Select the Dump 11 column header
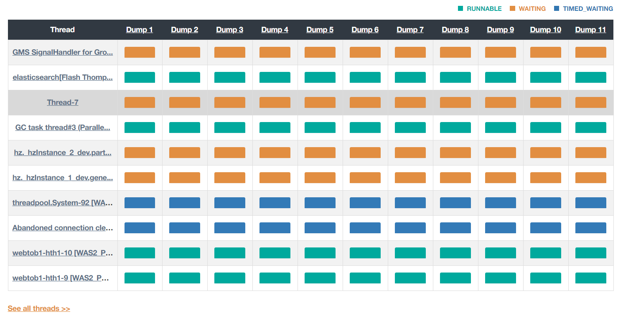 pos(590,30)
